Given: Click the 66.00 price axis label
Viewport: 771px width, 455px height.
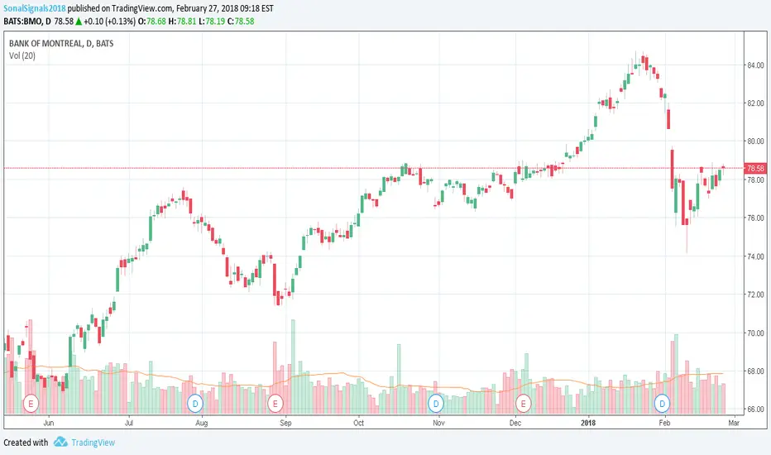Looking at the screenshot, I should (755, 409).
